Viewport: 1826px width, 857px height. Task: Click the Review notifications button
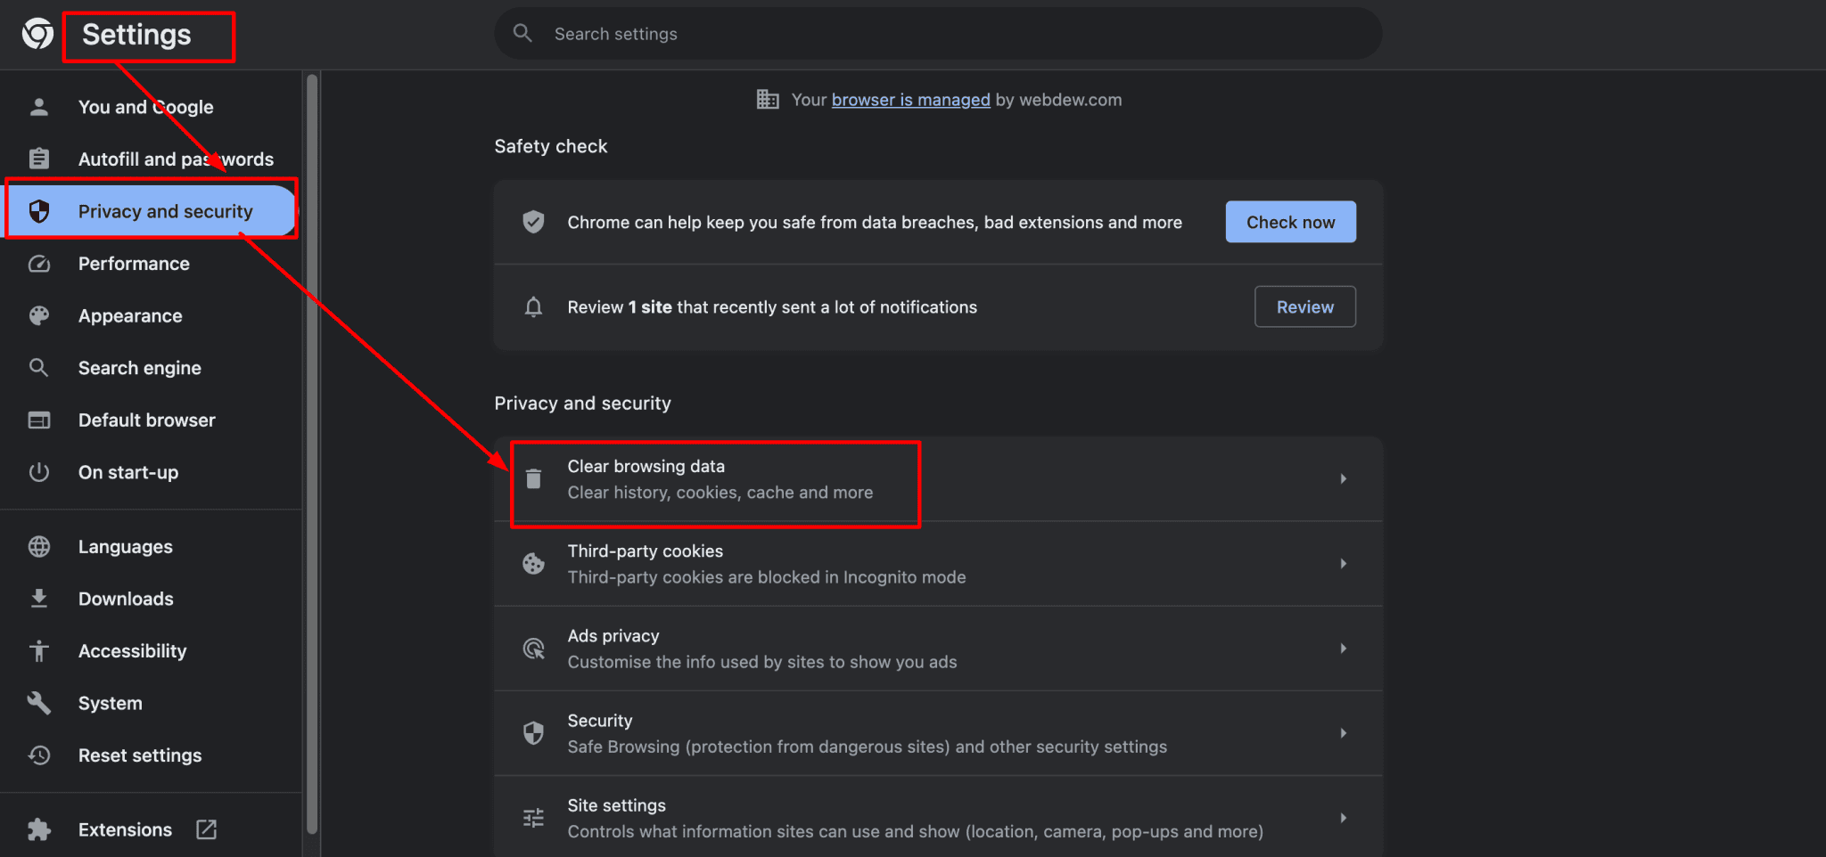click(1304, 307)
